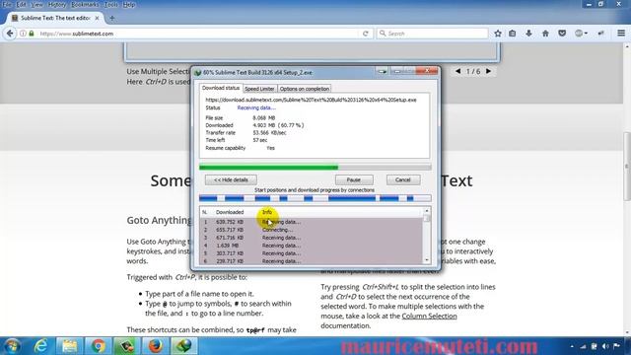The width and height of the screenshot is (631, 355).
Task: Open File Explorer from taskbar
Action: [69, 346]
